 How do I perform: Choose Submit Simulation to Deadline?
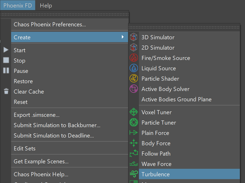point(70,135)
